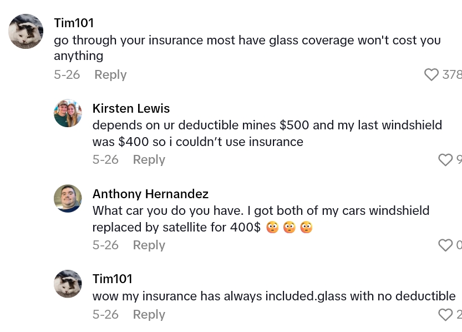The width and height of the screenshot is (462, 332).
Task: Click Kirsten Lewis's comment text about $500 deductible
Action: pos(267,133)
